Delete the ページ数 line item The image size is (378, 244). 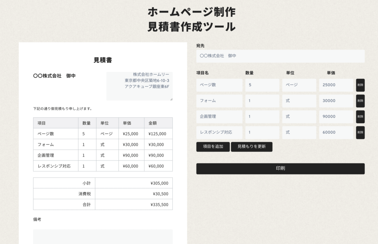point(360,85)
